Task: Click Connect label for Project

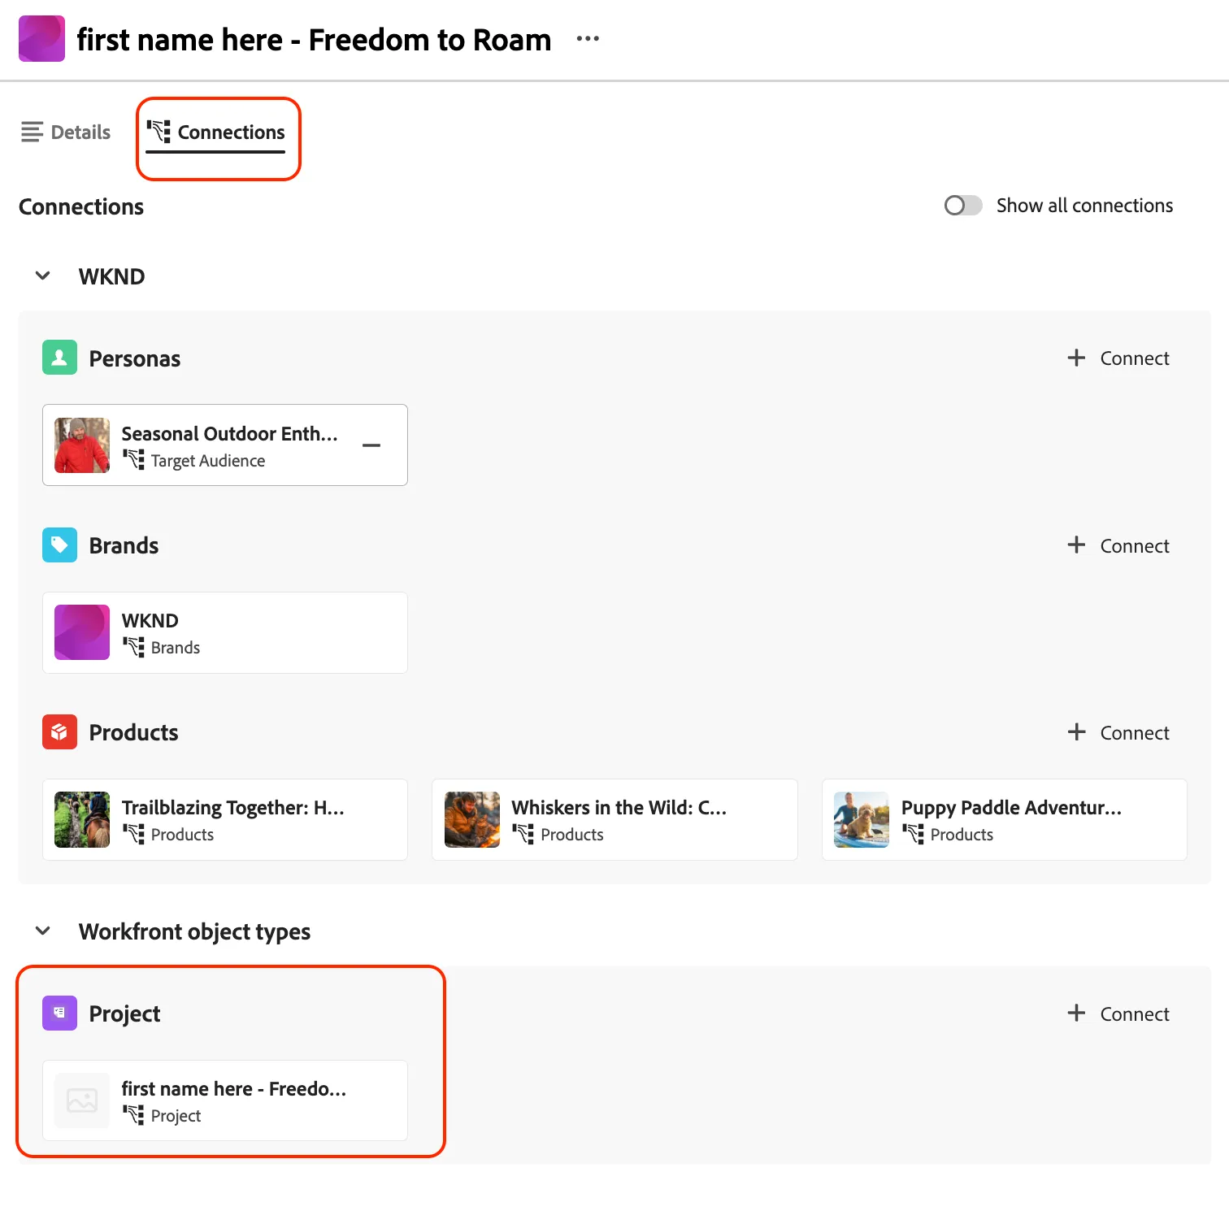Action: point(1135,1014)
